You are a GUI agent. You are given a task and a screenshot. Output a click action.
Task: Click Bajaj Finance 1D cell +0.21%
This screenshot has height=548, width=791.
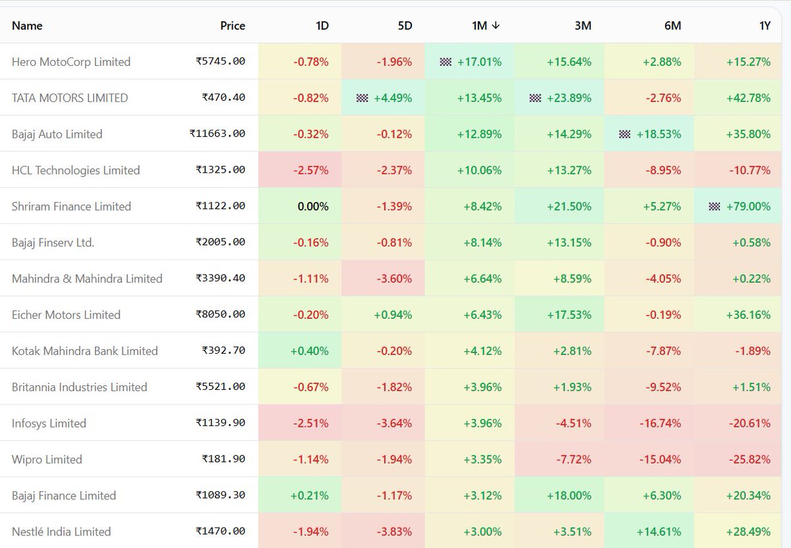pyautogui.click(x=300, y=496)
